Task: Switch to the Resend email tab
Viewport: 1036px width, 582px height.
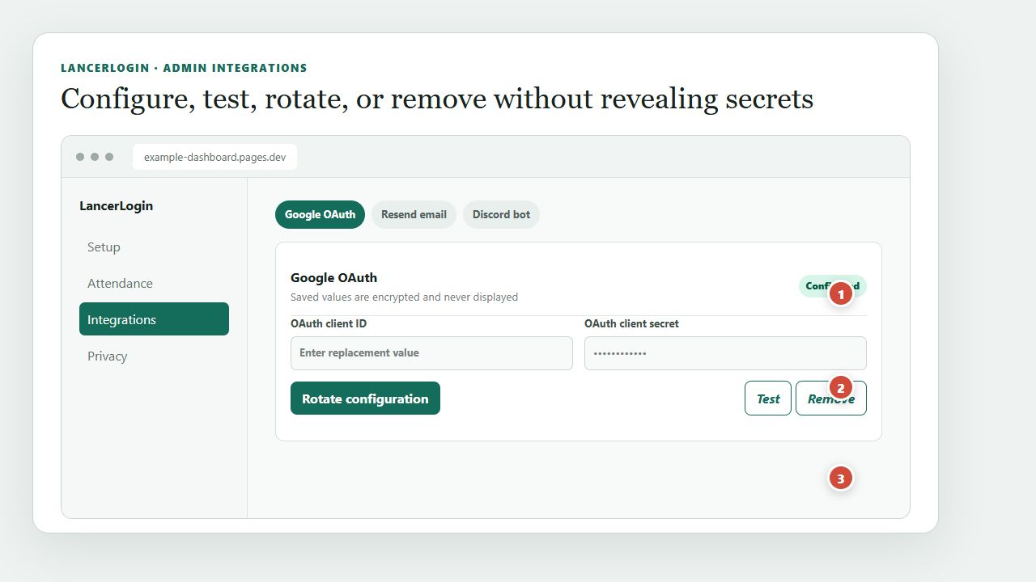Action: pos(414,214)
